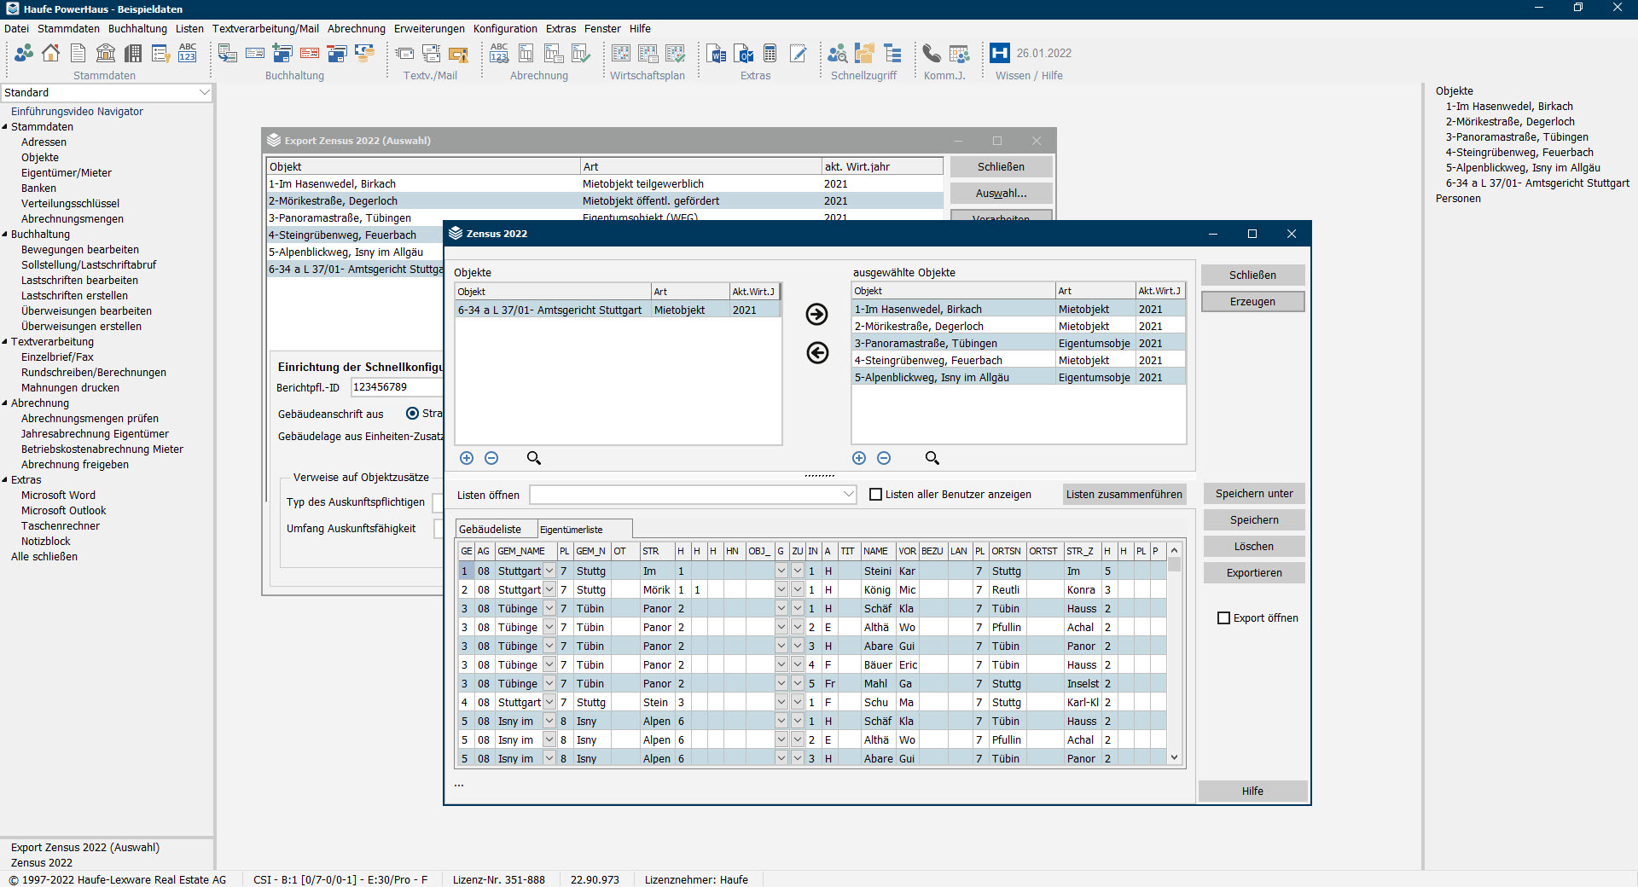
Task: Toggle 'Listen aller Benutzer anzeigen' checkbox
Action: point(875,495)
